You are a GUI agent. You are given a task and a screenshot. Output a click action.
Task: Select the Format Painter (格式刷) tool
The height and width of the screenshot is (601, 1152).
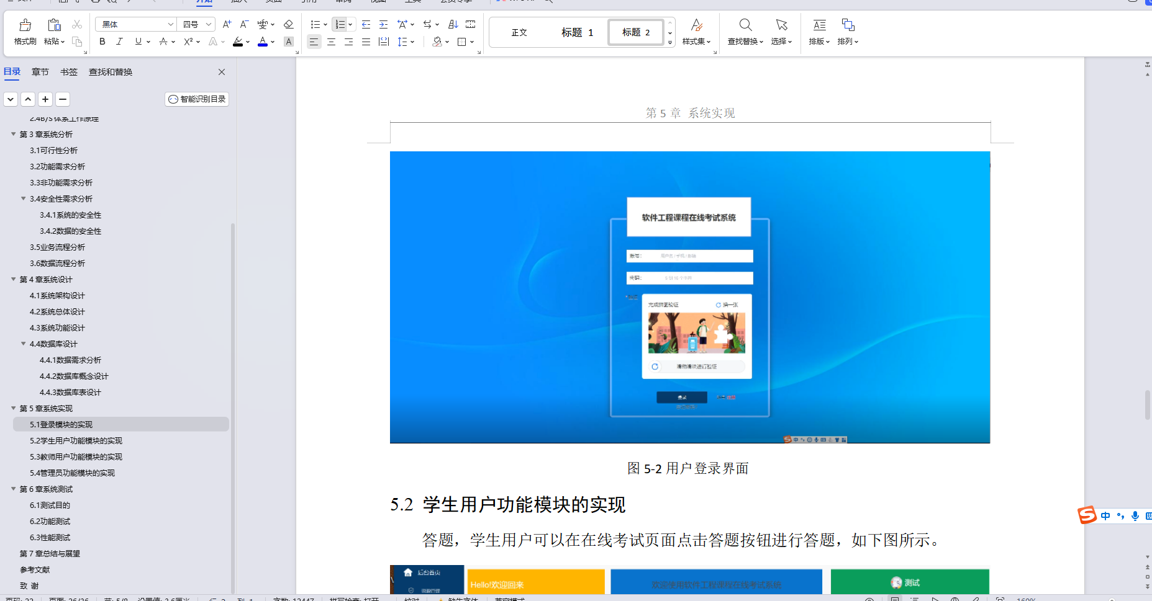[x=24, y=30]
